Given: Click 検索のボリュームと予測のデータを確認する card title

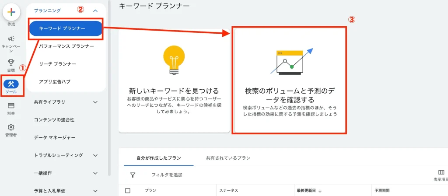Looking at the screenshot, I should click(290, 95).
